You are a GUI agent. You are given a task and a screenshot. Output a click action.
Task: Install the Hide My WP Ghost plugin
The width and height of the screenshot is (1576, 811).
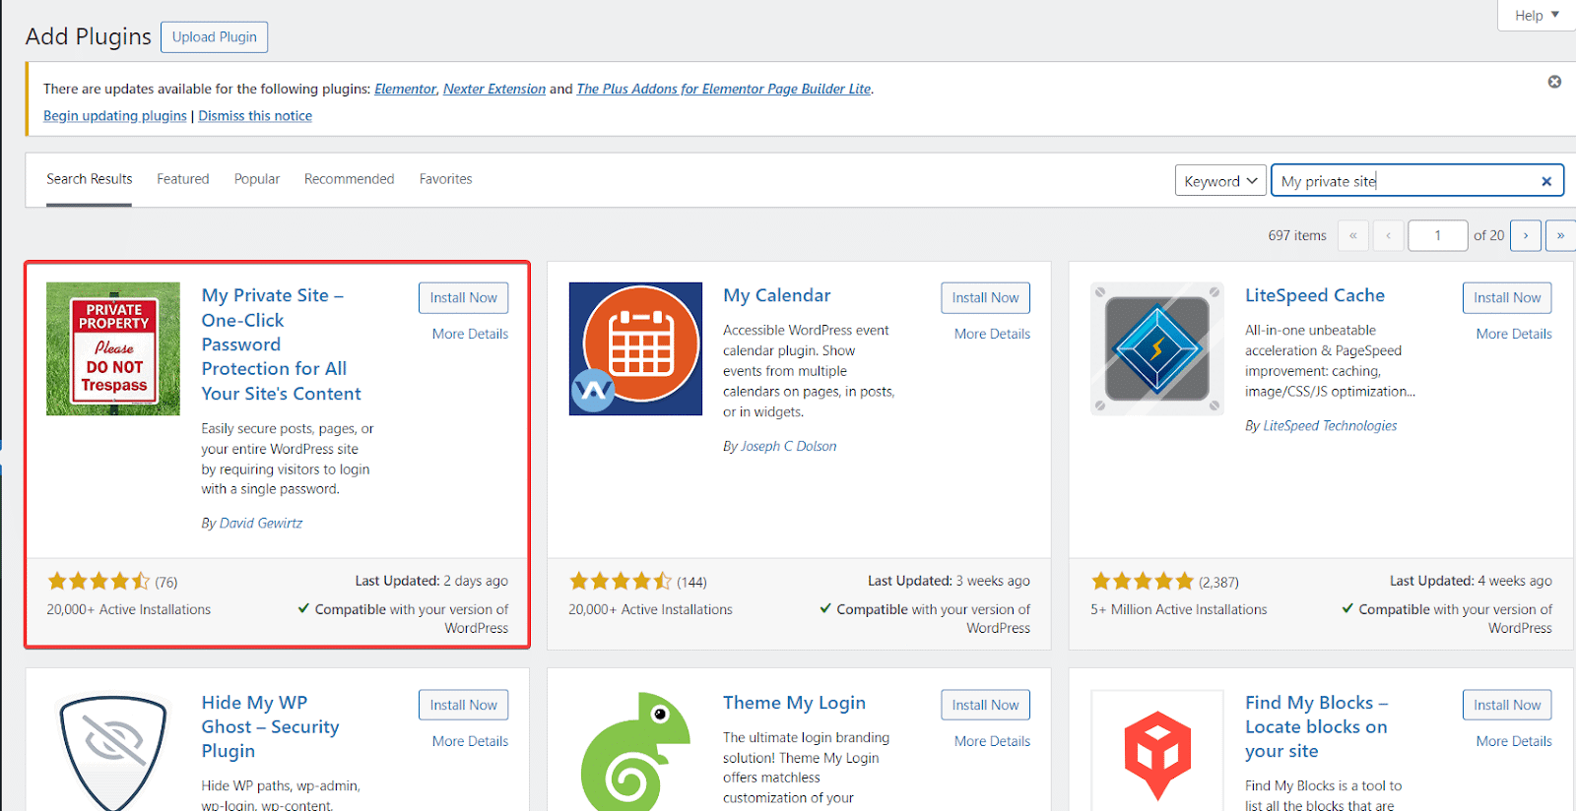click(463, 705)
